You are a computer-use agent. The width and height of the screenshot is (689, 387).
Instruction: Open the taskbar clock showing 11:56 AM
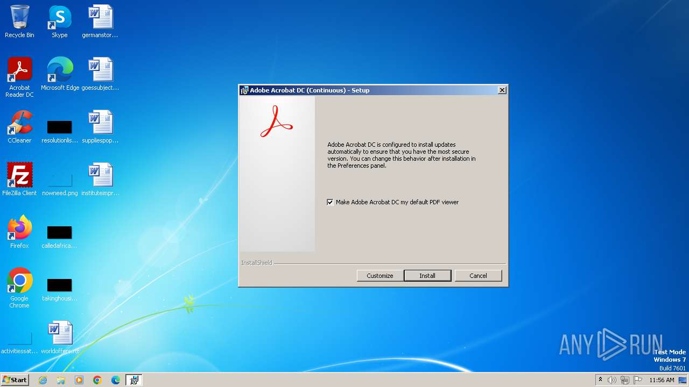pos(662,380)
